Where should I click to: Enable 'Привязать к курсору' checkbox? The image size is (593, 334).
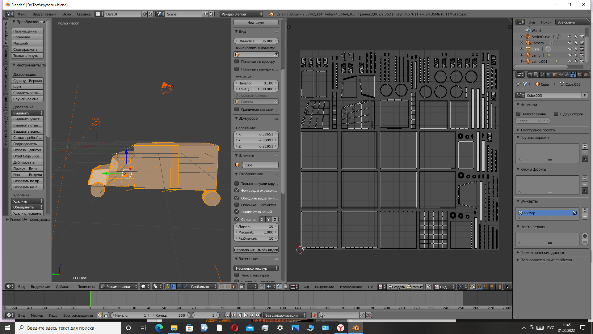tap(237, 62)
